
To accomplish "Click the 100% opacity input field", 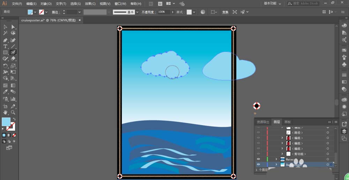I will 164,12.
